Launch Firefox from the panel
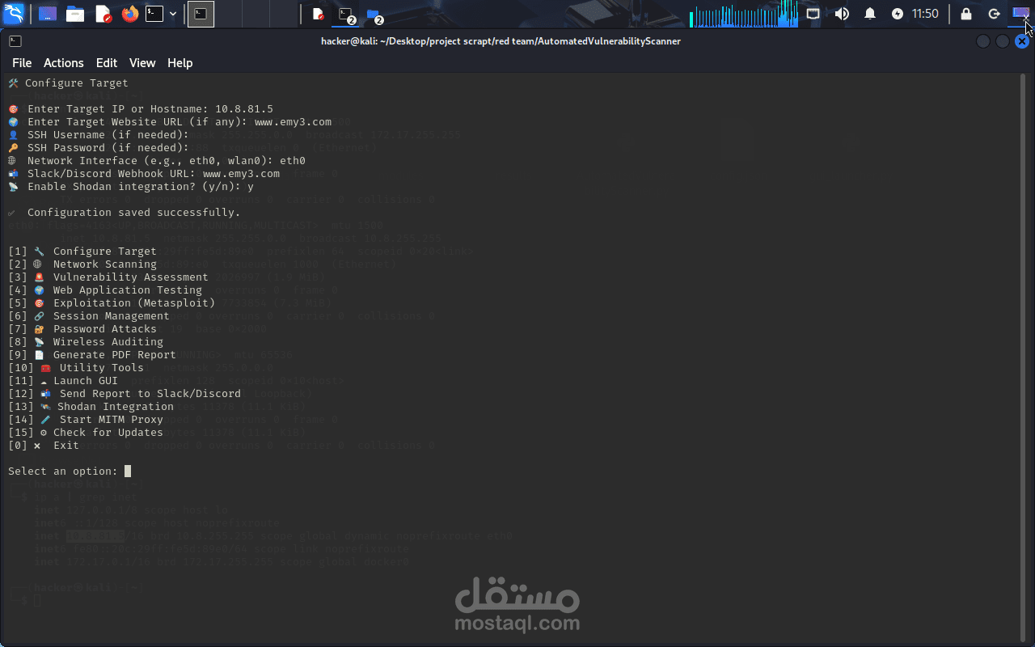This screenshot has width=1035, height=647. pos(130,14)
